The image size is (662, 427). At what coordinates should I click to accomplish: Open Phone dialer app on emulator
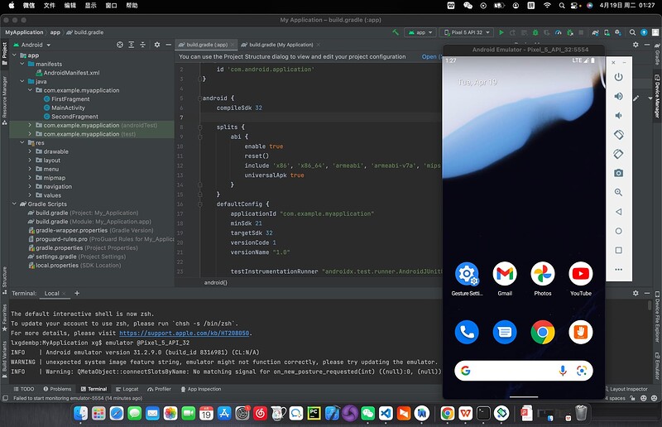[467, 333]
